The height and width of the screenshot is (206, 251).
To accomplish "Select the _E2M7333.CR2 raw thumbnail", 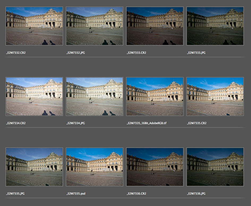I will [155, 26].
